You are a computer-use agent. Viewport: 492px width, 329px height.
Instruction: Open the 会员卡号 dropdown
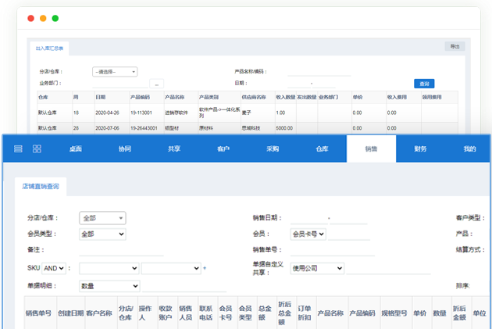tap(308, 234)
